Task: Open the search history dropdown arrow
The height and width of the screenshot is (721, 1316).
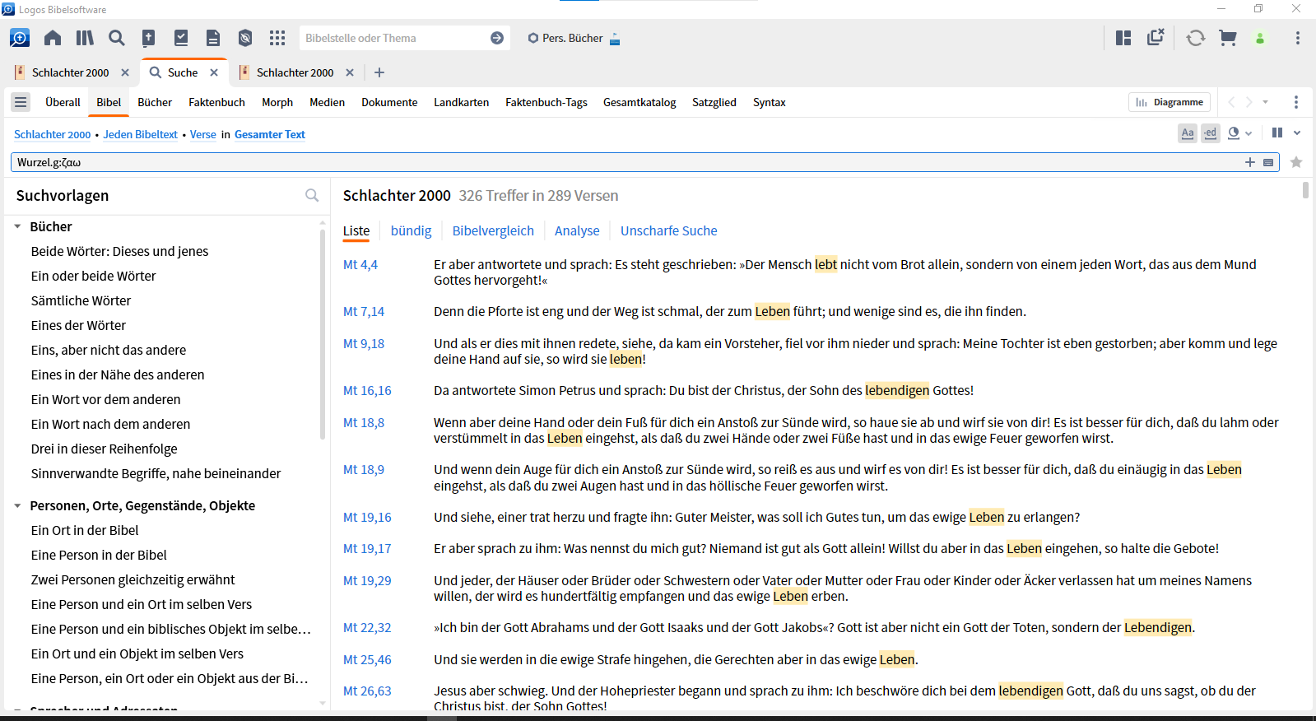Action: [x=1266, y=102]
